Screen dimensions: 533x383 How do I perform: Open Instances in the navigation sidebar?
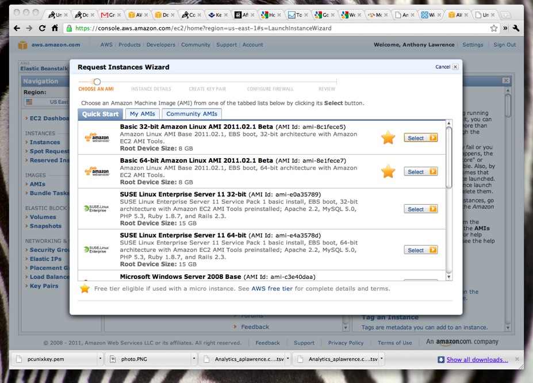point(45,142)
